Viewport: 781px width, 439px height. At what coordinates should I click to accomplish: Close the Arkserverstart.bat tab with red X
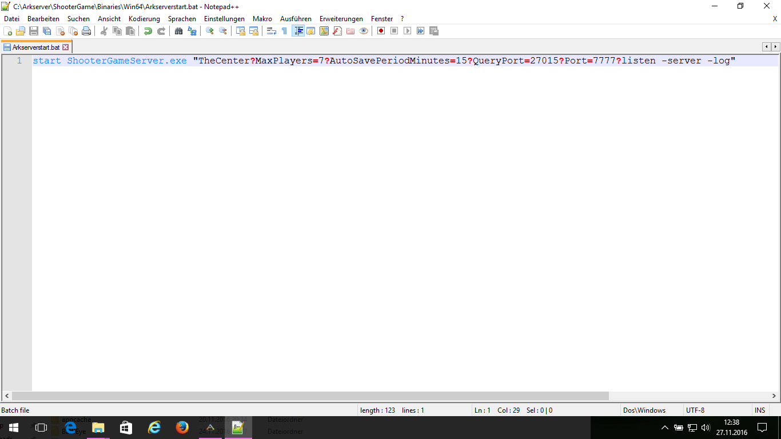(x=65, y=47)
